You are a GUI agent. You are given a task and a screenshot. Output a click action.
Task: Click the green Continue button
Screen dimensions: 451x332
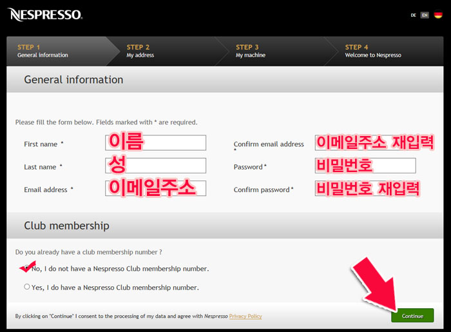[412, 316]
